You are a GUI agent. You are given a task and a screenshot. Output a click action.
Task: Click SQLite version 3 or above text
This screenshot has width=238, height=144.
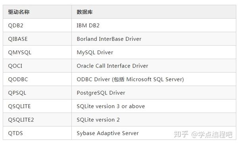111,106
